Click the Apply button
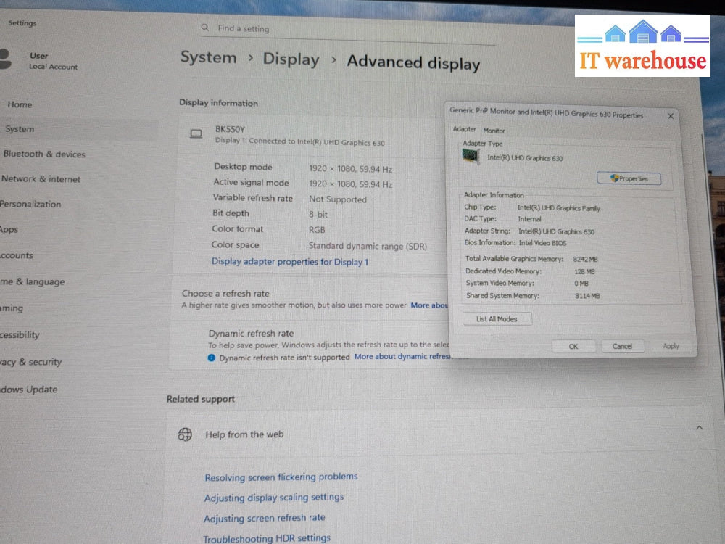This screenshot has height=544, width=725. (x=671, y=346)
